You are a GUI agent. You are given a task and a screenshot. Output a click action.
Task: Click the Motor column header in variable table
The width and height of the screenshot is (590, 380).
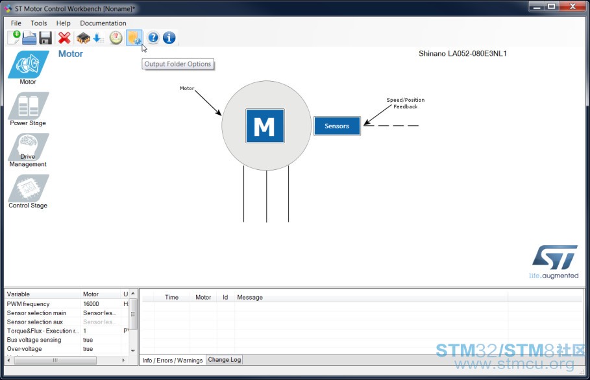tap(101, 294)
